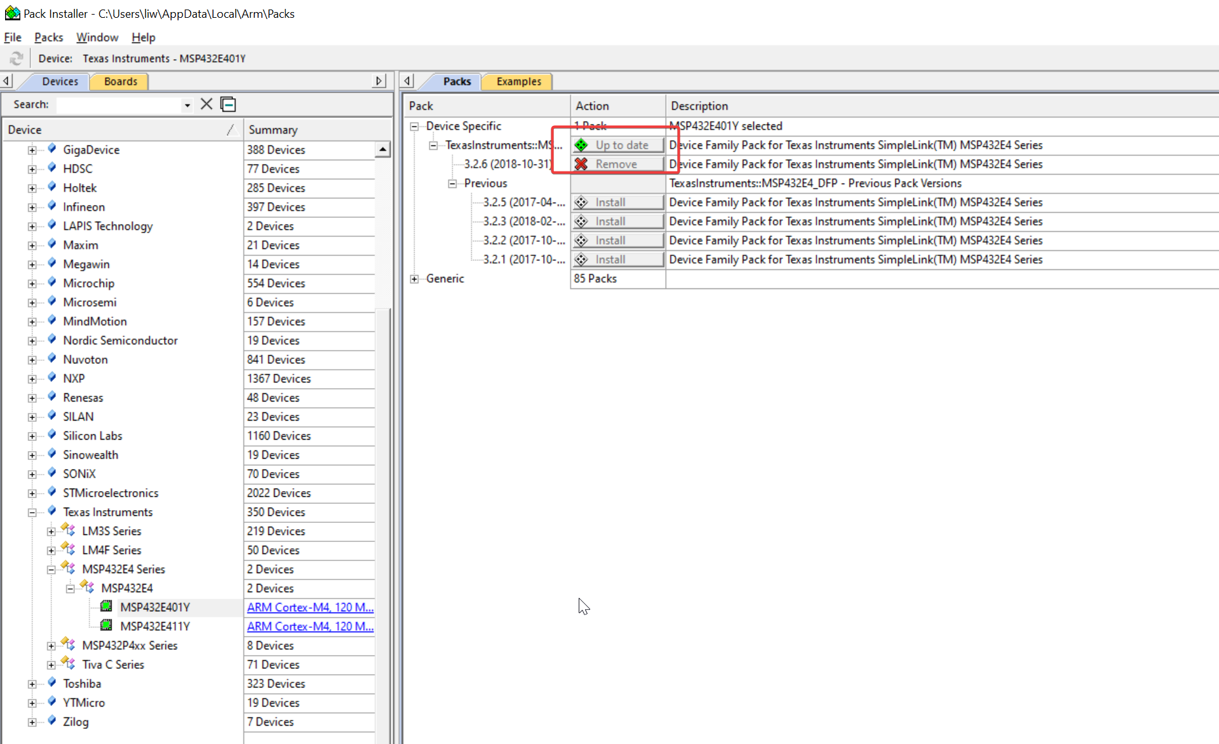Open the Packs menu
Viewport: 1219px width, 744px height.
(x=48, y=37)
